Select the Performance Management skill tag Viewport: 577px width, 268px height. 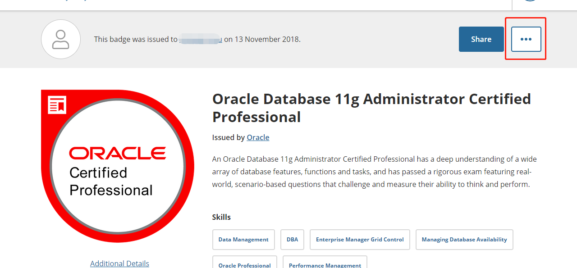[x=325, y=265]
